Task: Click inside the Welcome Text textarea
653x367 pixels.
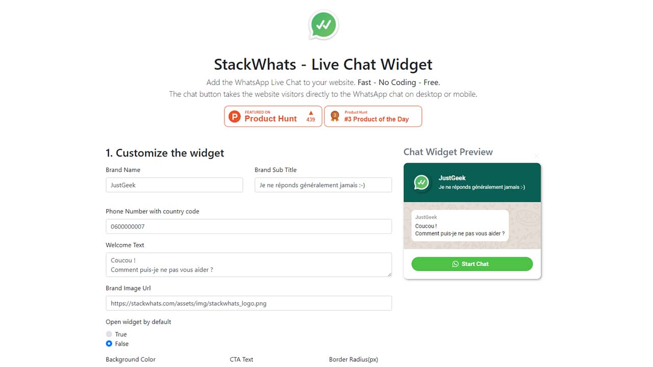Action: pyautogui.click(x=248, y=265)
